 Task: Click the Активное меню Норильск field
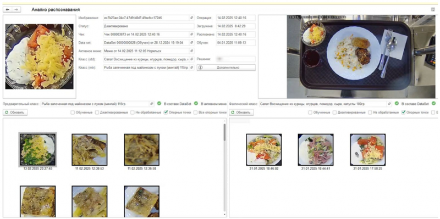click(x=146, y=51)
